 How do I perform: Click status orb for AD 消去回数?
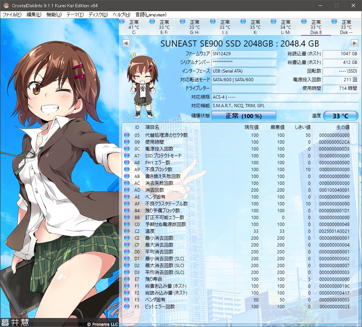[x=127, y=190]
